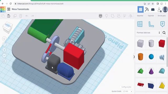Undo the last action
Viewport: 168px width, 94px height.
tap(27, 16)
